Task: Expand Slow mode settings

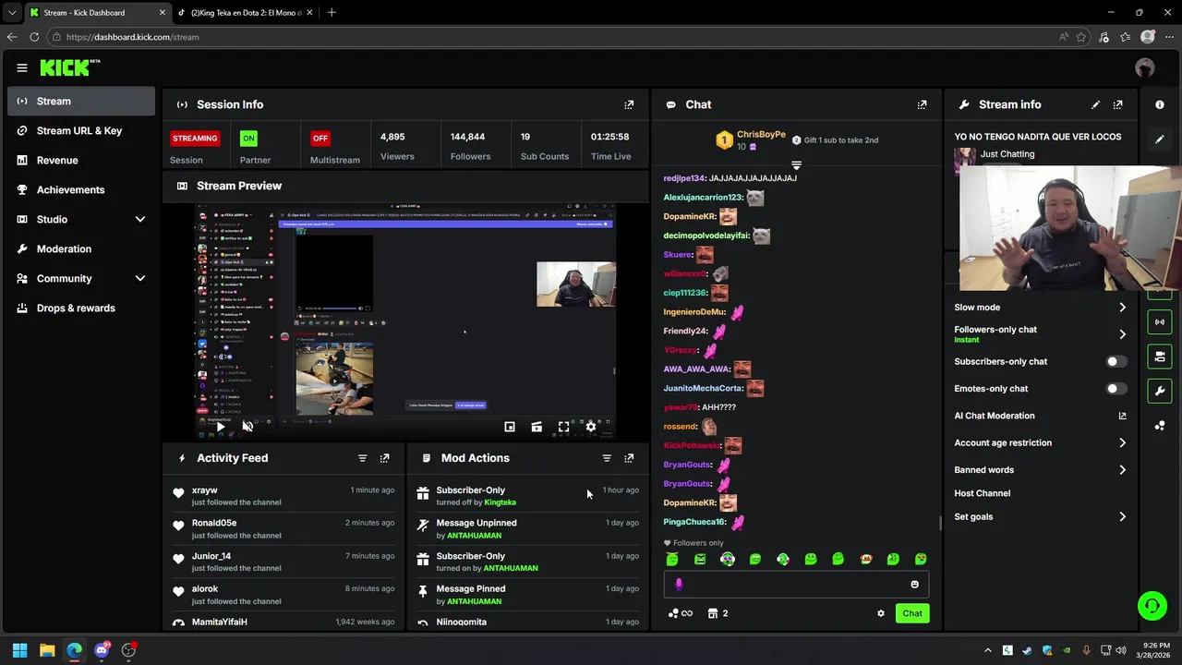Action: 1122,308
